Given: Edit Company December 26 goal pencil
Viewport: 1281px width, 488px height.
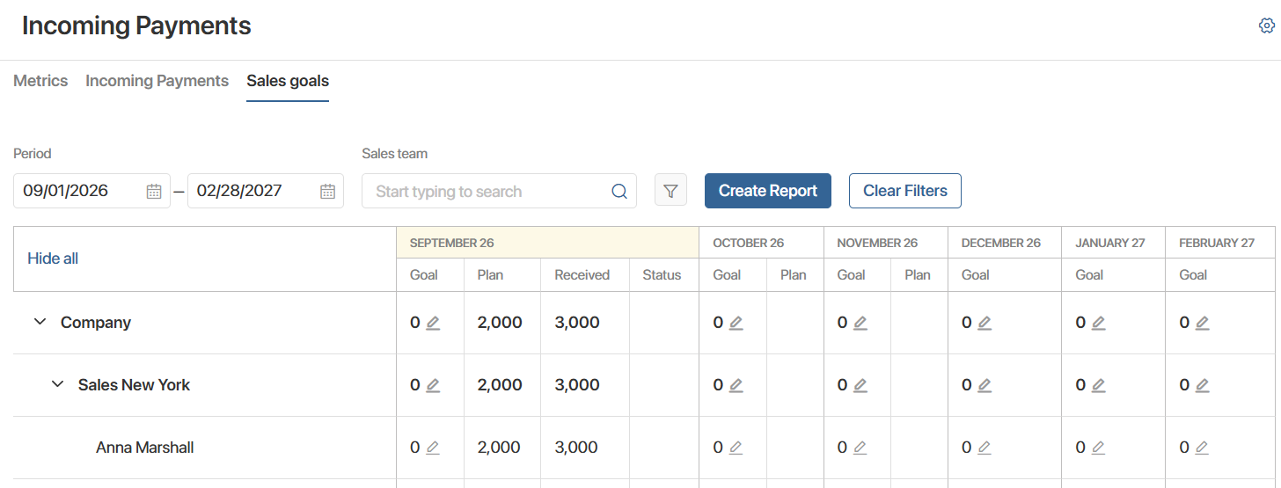Looking at the screenshot, I should click(x=985, y=323).
